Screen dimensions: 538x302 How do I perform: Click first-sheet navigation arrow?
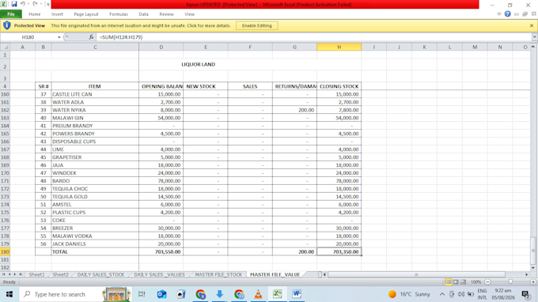point(3,274)
